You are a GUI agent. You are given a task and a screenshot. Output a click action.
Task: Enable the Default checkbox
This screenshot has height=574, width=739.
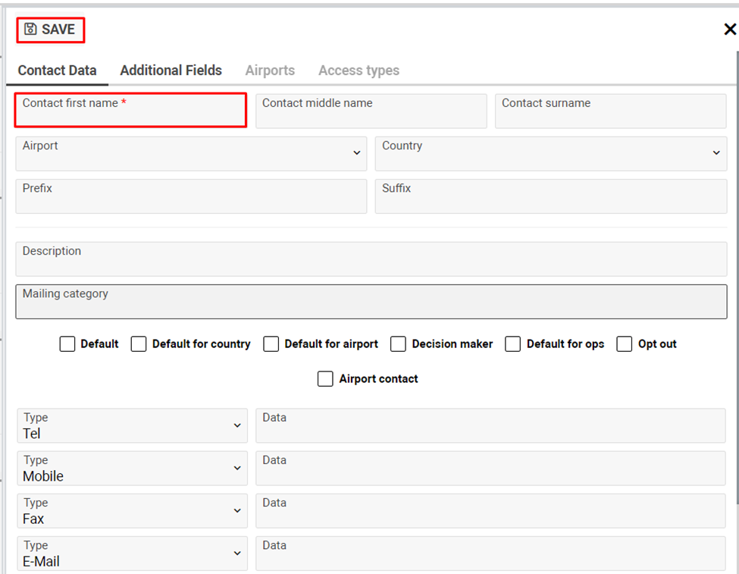pos(67,344)
